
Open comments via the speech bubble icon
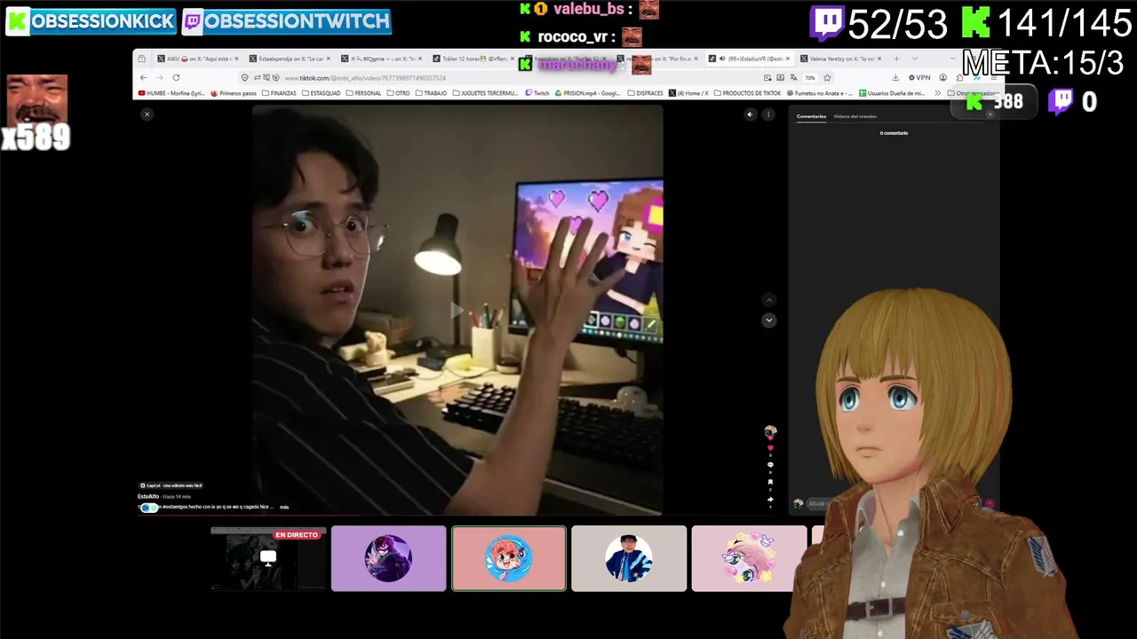click(770, 465)
